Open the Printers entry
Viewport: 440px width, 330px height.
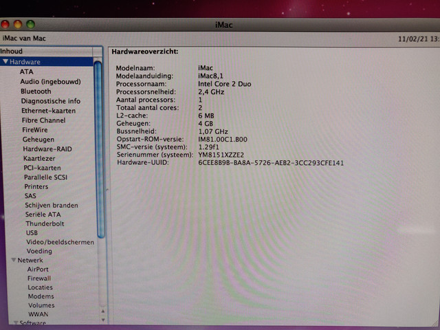point(36,186)
